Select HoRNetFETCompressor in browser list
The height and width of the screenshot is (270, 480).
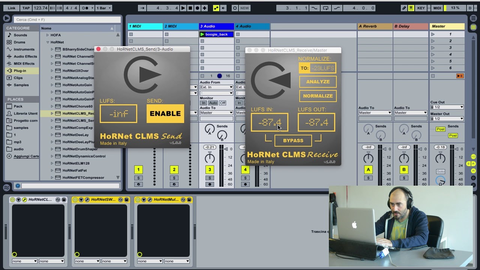click(x=83, y=177)
